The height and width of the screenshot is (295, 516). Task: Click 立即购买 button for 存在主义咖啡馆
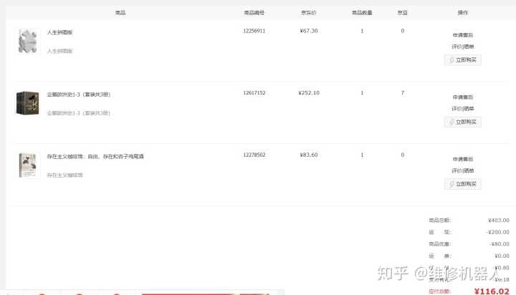pyautogui.click(x=463, y=184)
